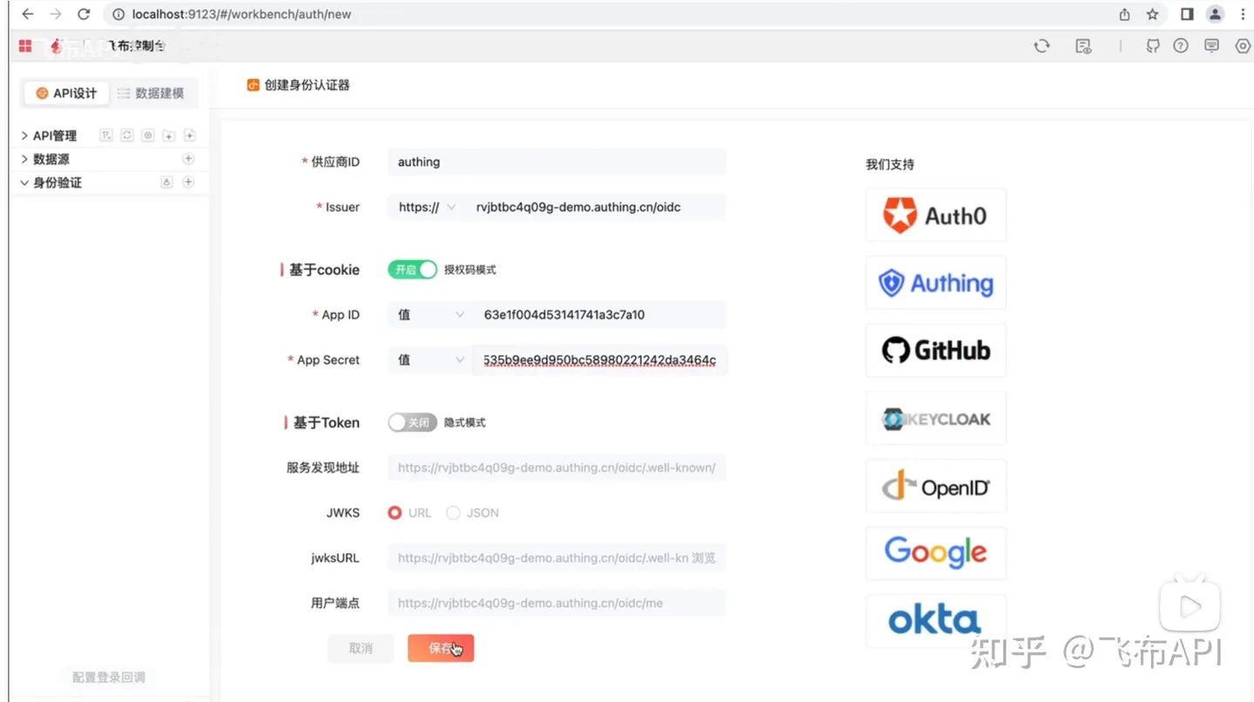Click the App ID value field

[x=600, y=315]
